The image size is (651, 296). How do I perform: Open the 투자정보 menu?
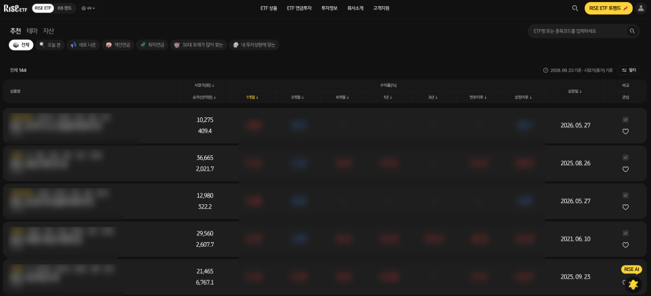tap(330, 8)
